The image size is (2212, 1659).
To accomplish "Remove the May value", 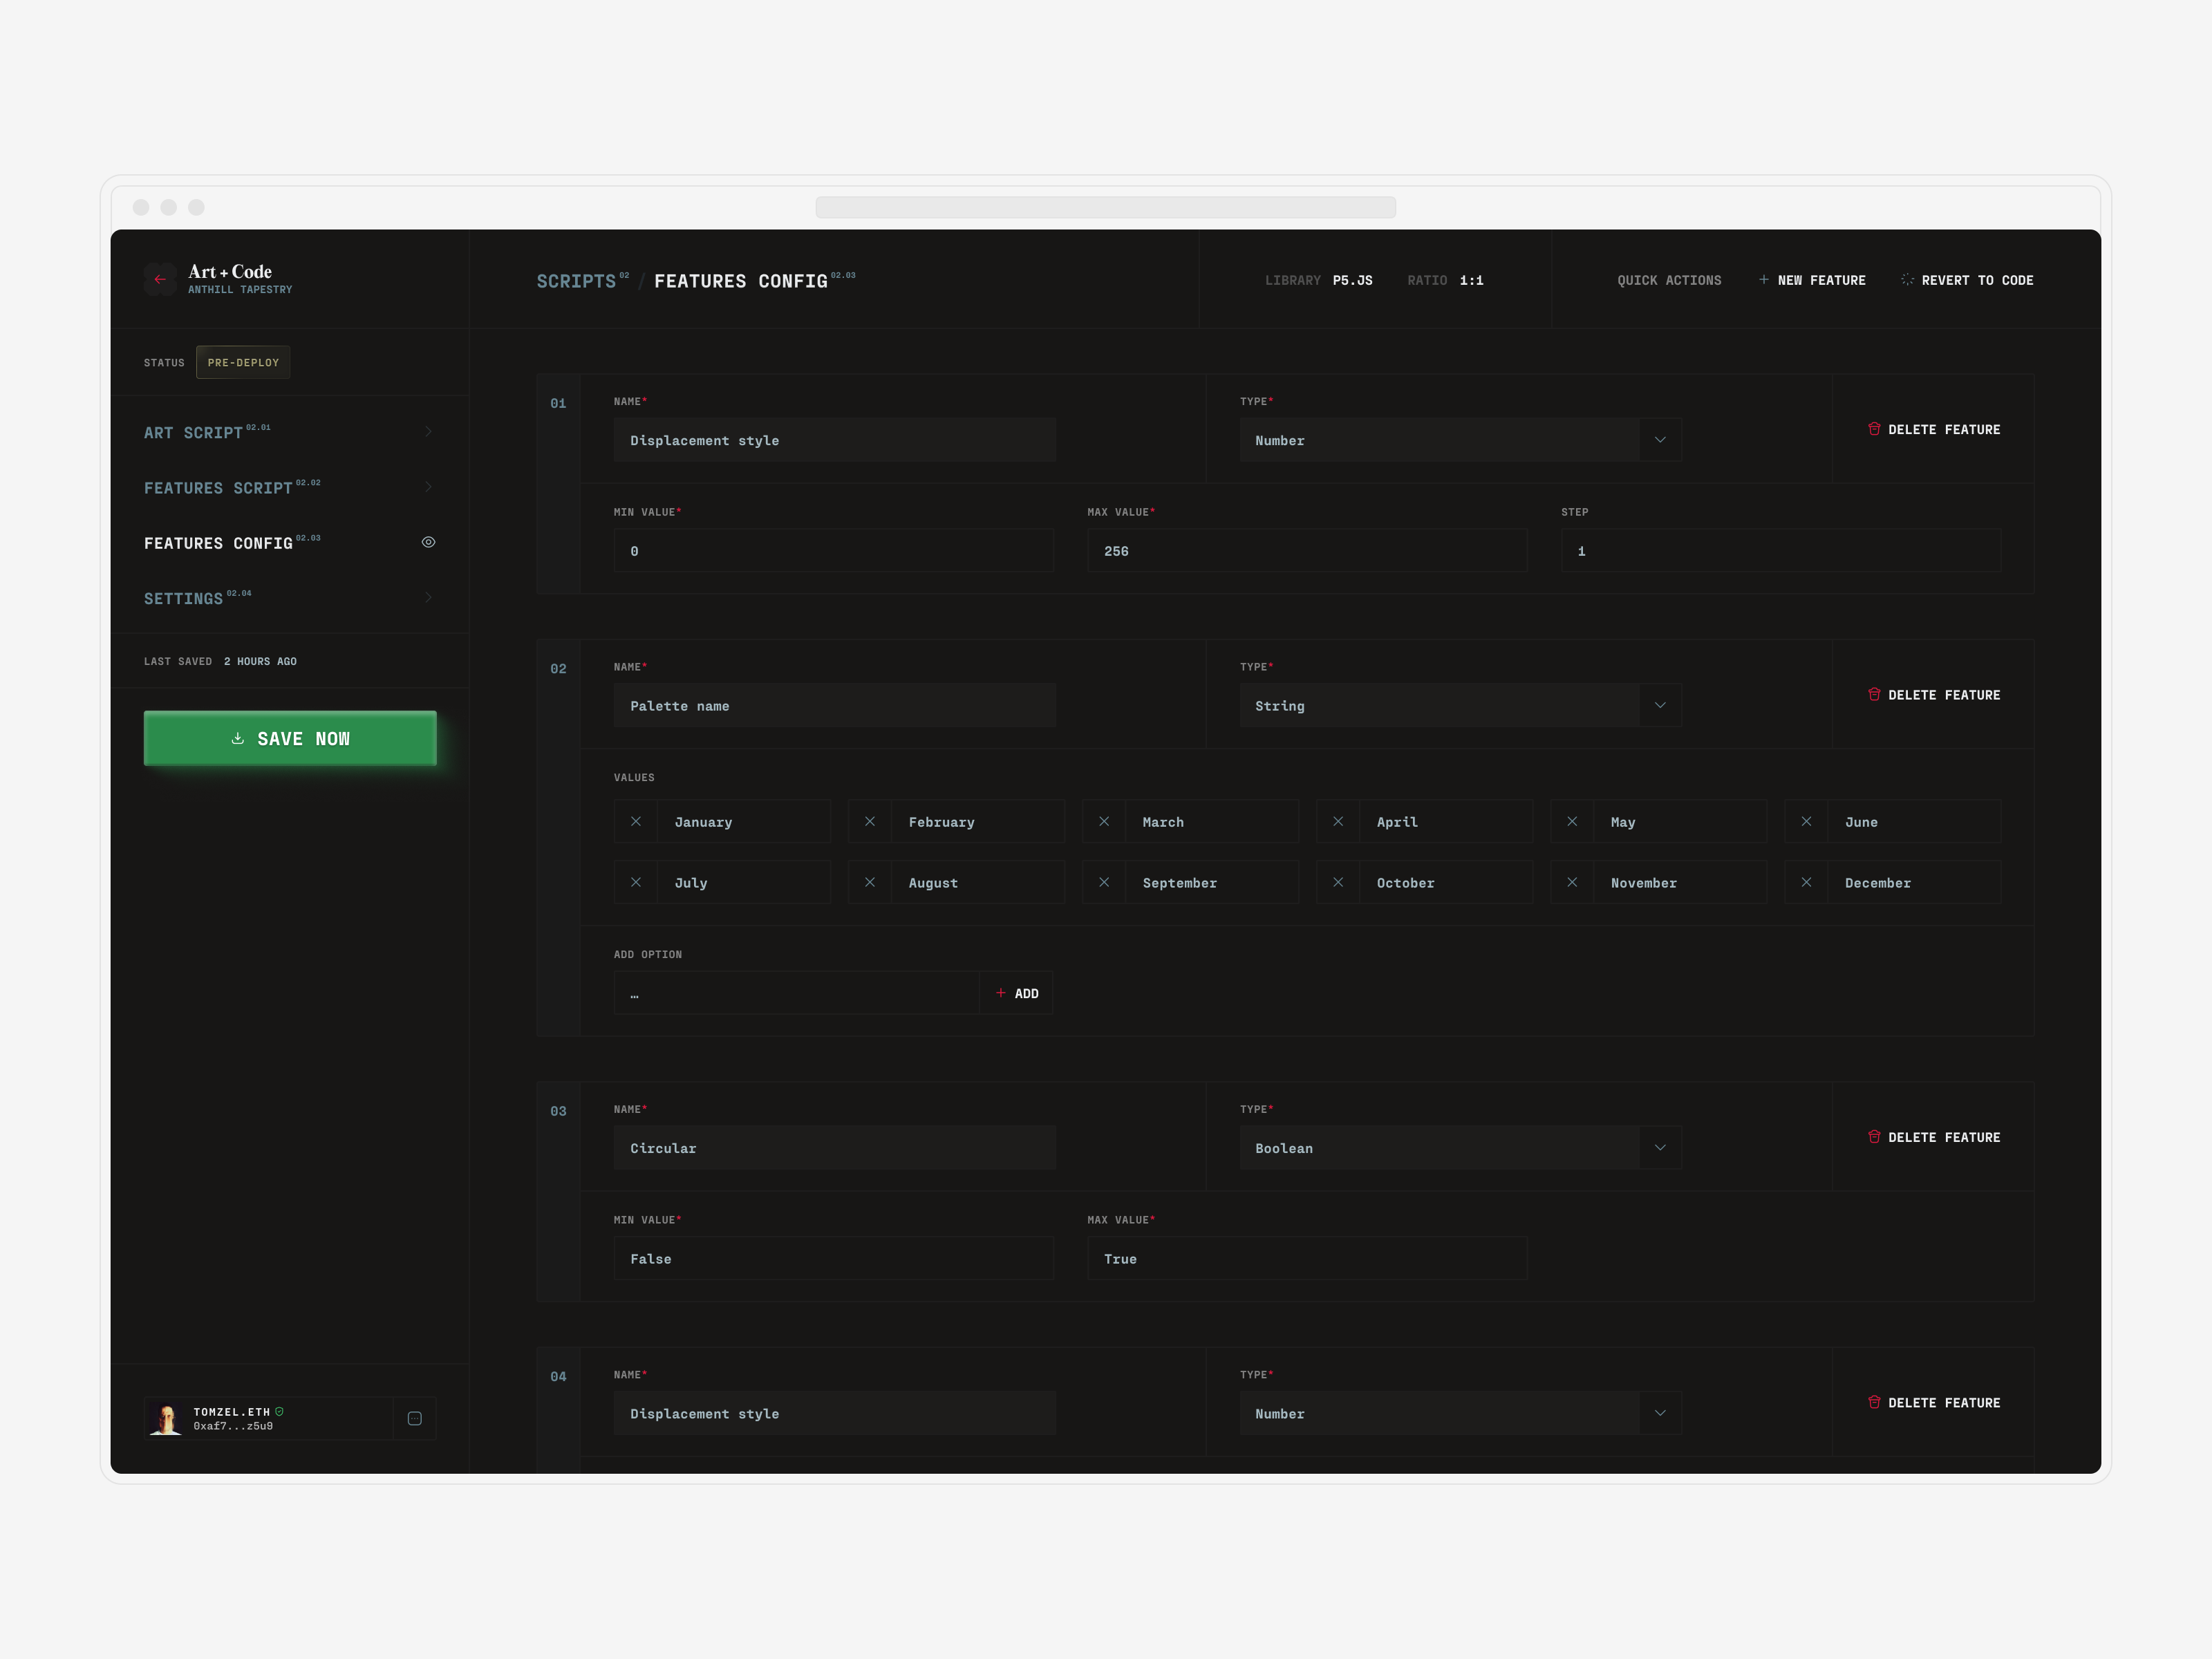I will click(x=1572, y=822).
